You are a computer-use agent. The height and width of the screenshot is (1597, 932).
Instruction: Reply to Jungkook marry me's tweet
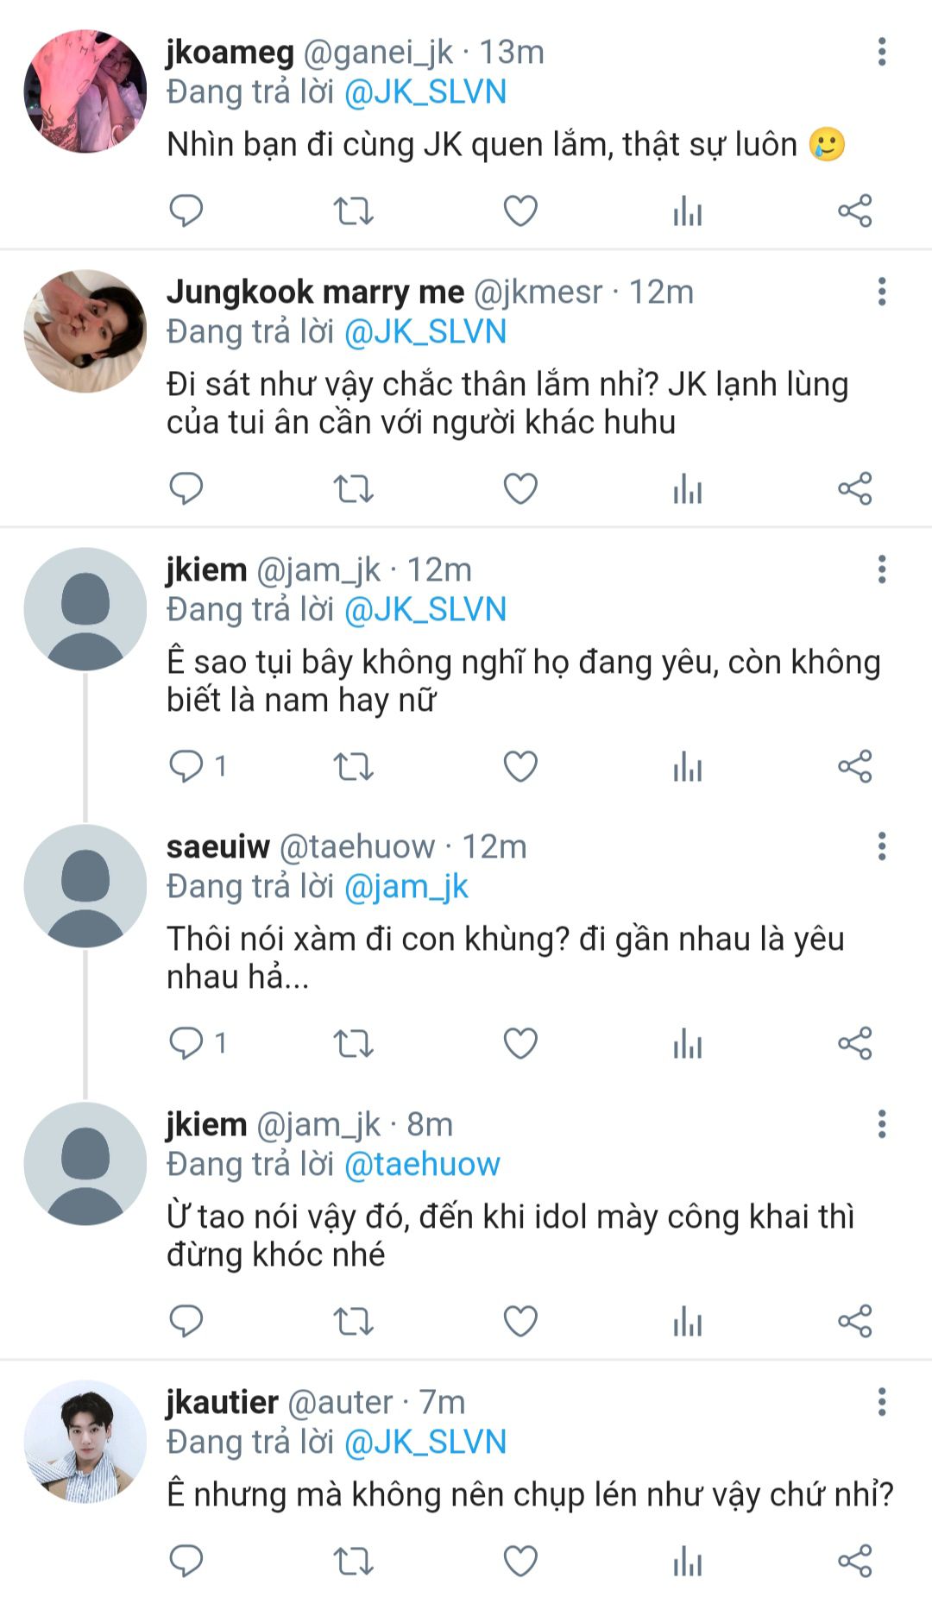point(186,488)
